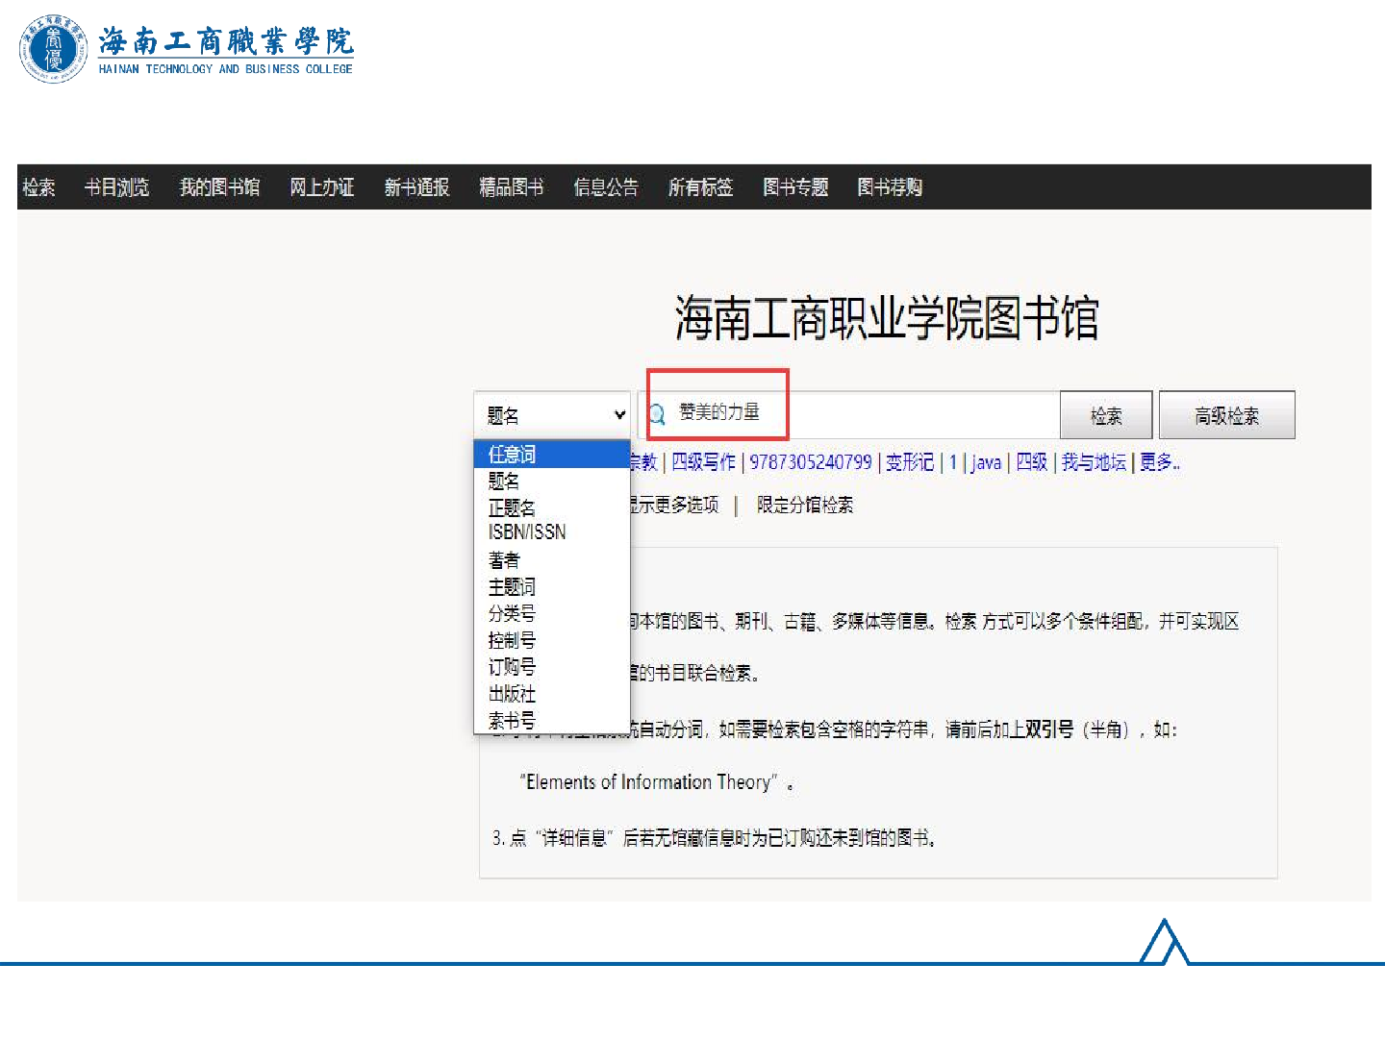The image size is (1385, 1038).
Task: Open 图书荐购 in the top menu
Action: [890, 187]
